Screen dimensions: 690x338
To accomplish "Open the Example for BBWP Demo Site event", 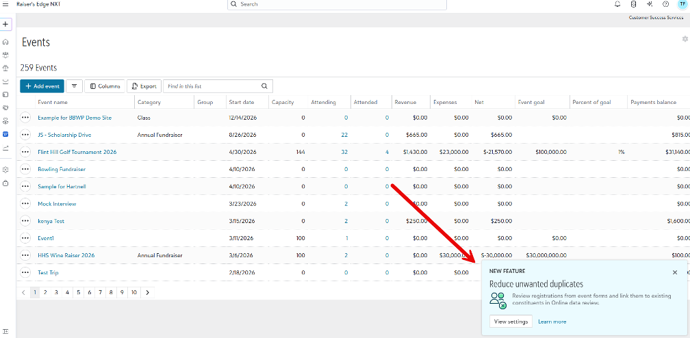I will pos(75,118).
